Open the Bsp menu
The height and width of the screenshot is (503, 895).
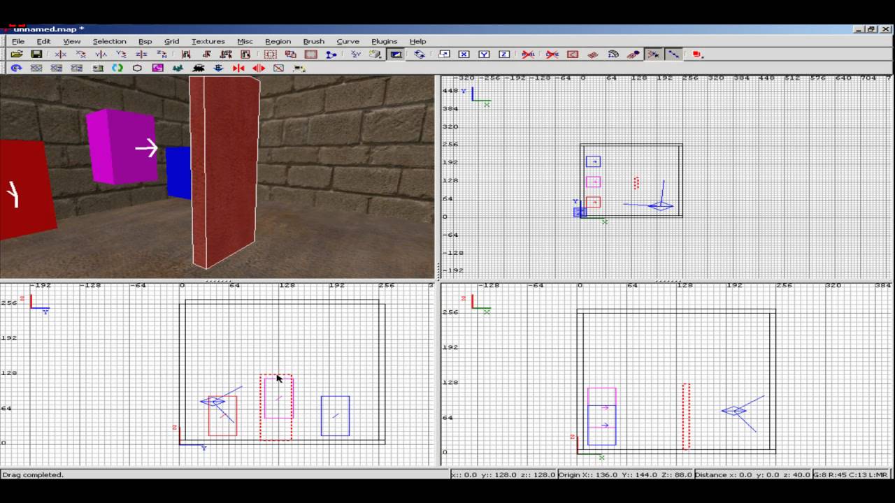coord(145,41)
